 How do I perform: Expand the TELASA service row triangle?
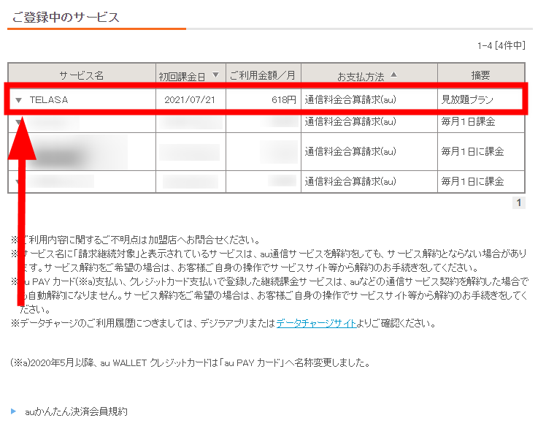coord(19,100)
